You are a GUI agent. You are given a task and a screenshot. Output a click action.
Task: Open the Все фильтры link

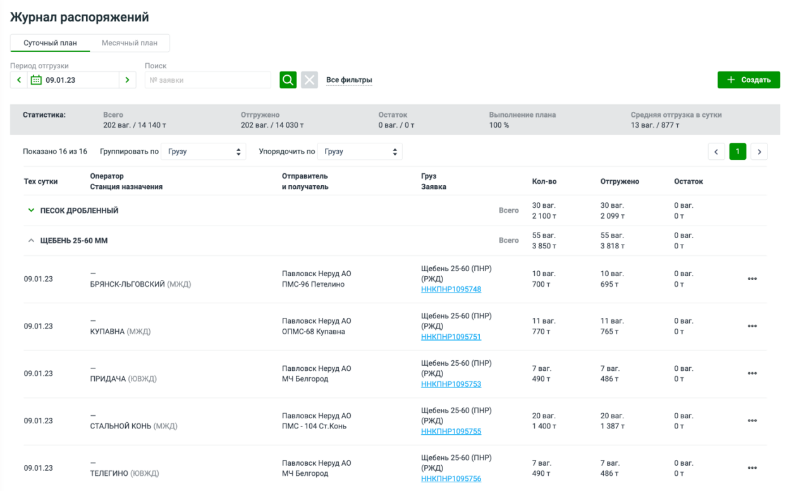(349, 80)
